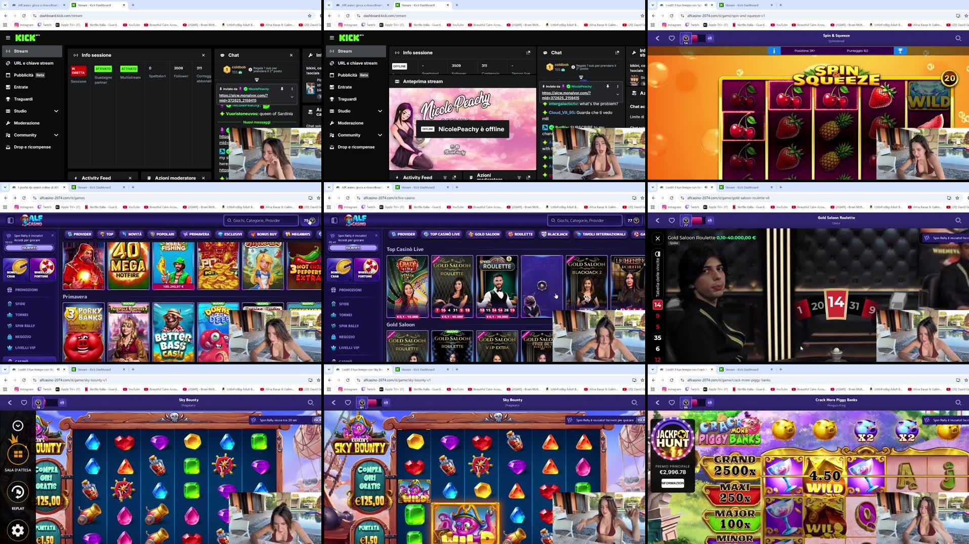Favorite the Gold Saloon Roulette game with the heart

coord(671,220)
